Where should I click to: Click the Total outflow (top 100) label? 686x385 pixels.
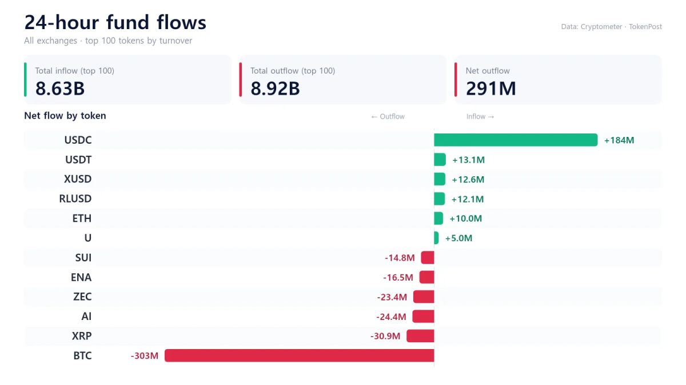[x=293, y=71]
